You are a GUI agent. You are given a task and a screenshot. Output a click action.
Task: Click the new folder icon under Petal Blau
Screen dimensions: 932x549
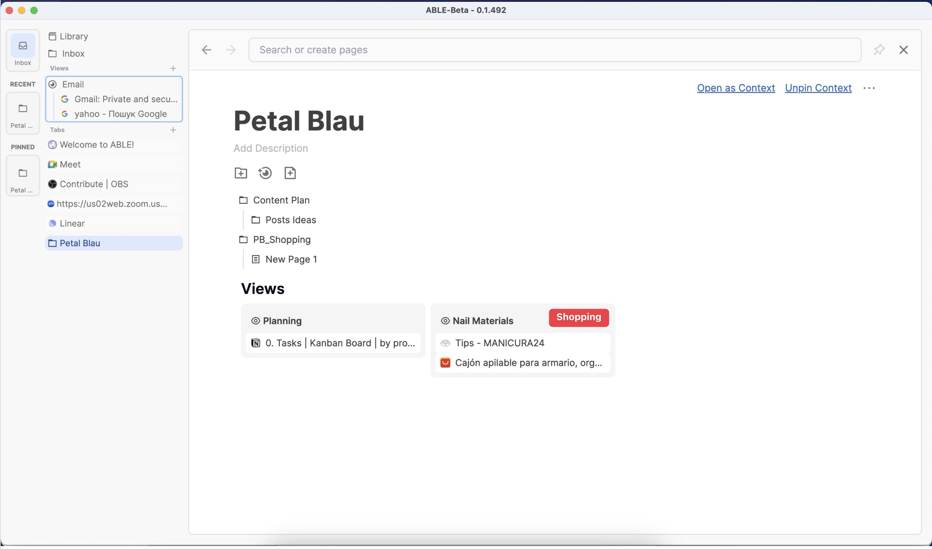(x=241, y=173)
